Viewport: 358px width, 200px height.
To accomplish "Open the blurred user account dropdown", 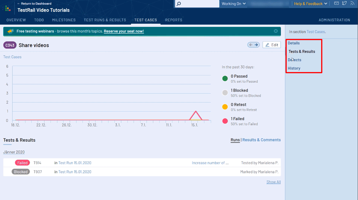I will coord(269,4).
